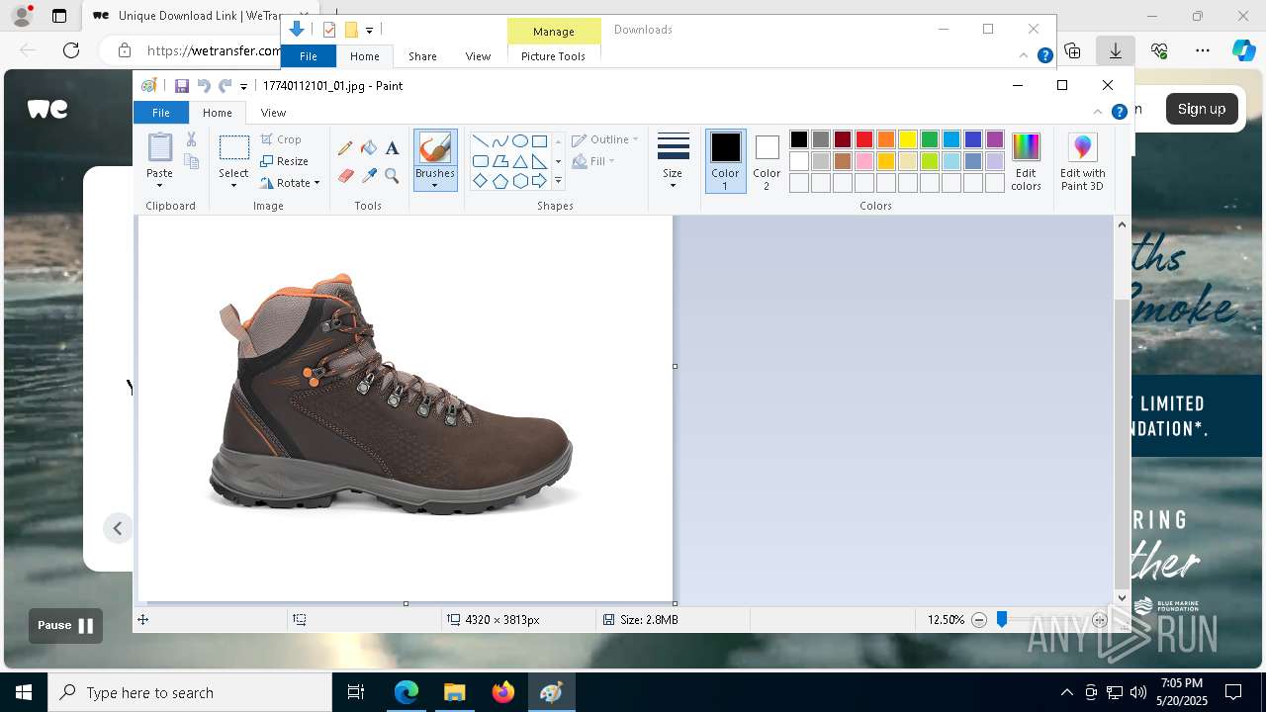This screenshot has width=1266, height=712.
Task: Select the Fill with color bucket tool
Action: 369,148
